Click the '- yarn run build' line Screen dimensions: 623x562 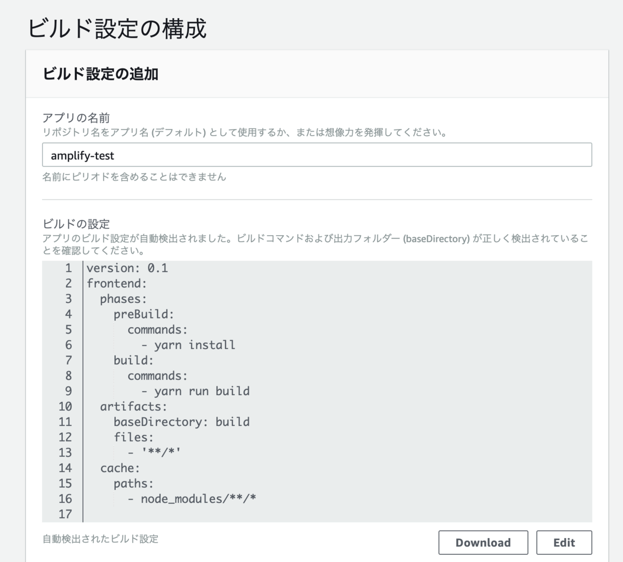tap(195, 391)
